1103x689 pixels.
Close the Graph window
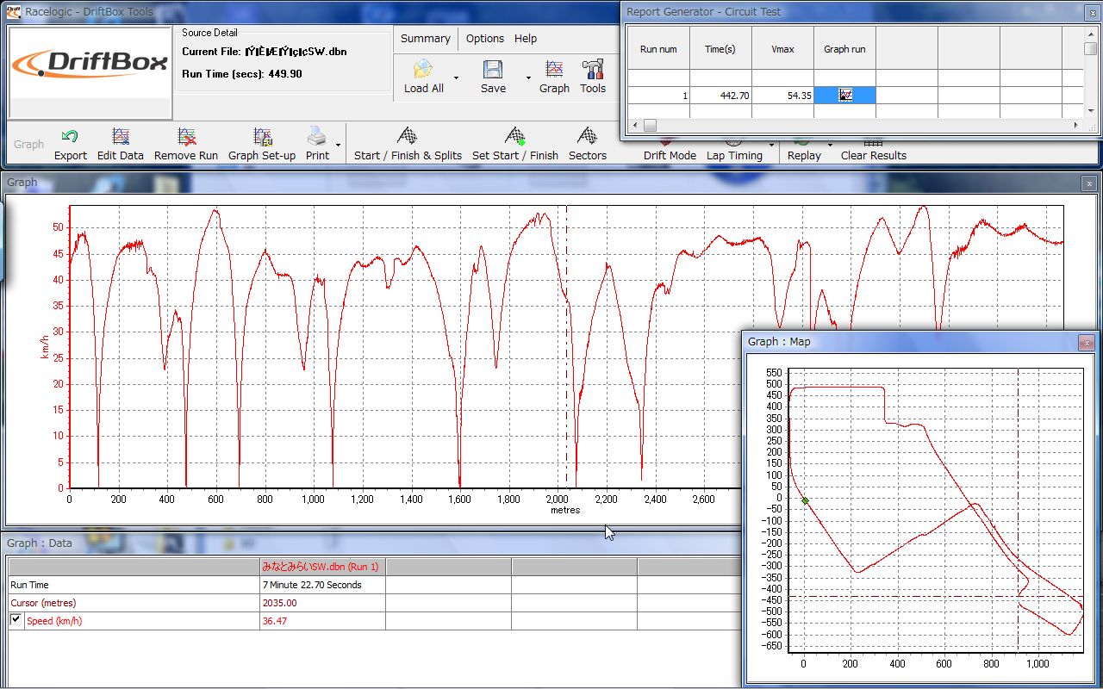[1089, 183]
